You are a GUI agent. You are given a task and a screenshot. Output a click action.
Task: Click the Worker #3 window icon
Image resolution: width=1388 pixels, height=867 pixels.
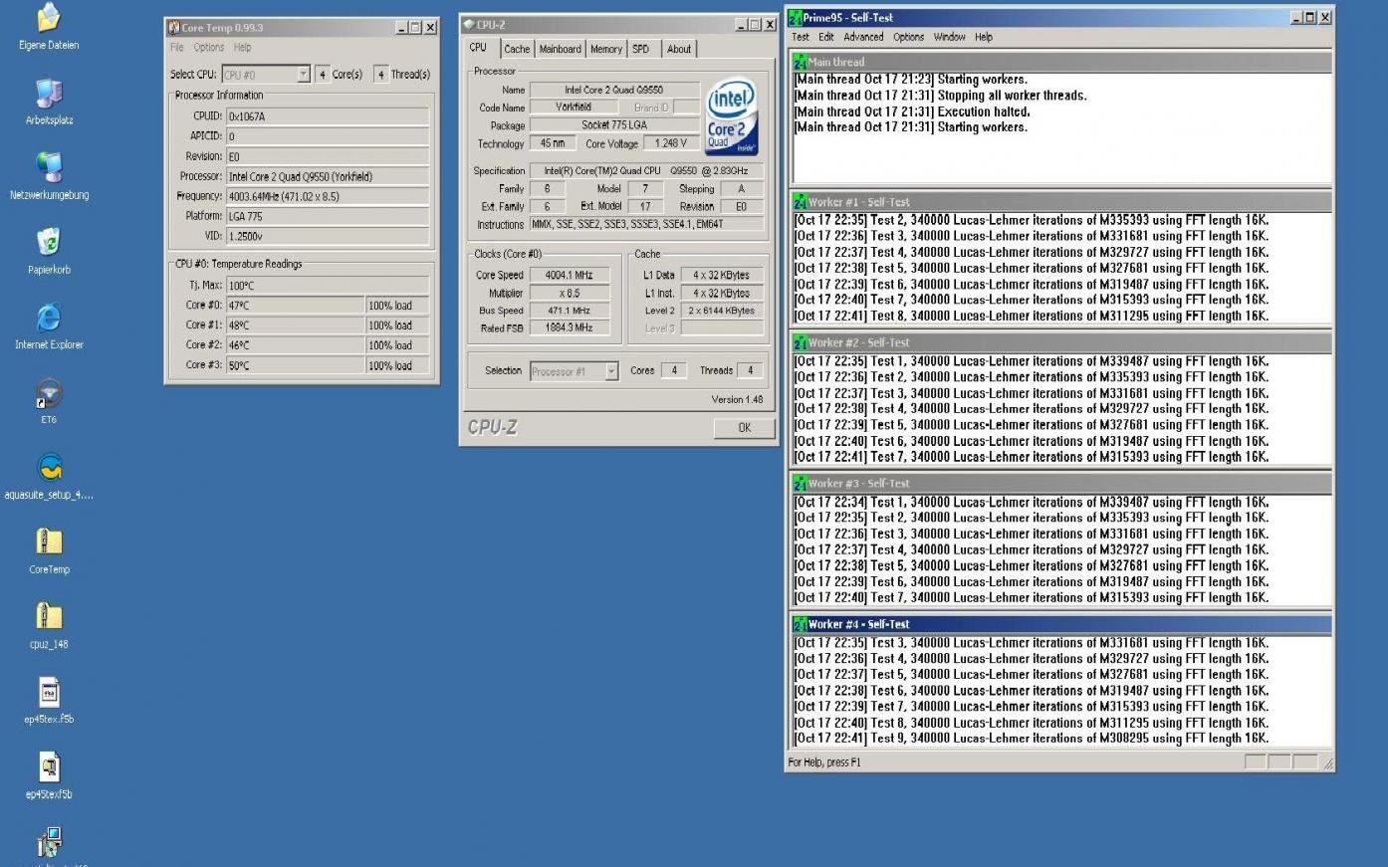tap(800, 483)
